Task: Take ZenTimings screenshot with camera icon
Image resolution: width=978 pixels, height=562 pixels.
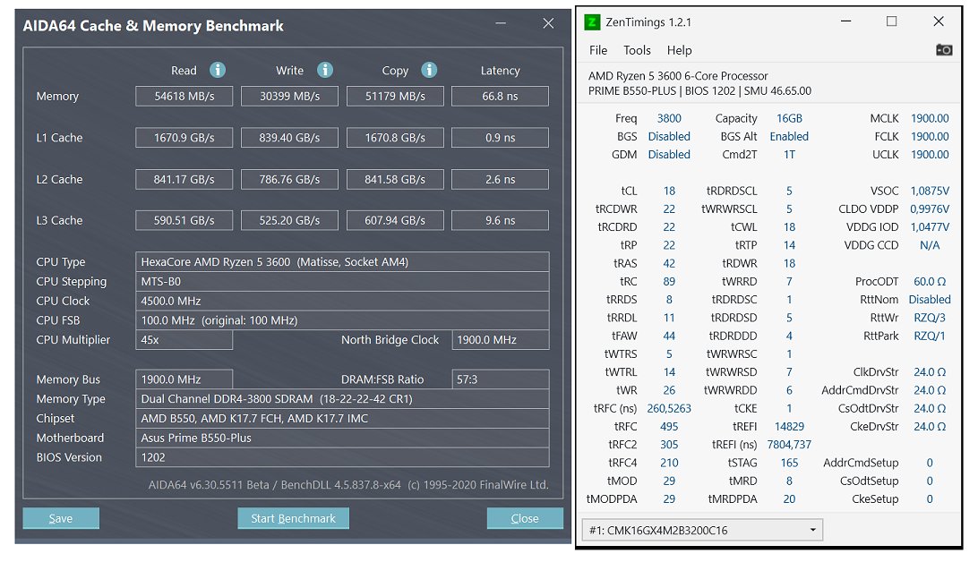Action: point(944,50)
